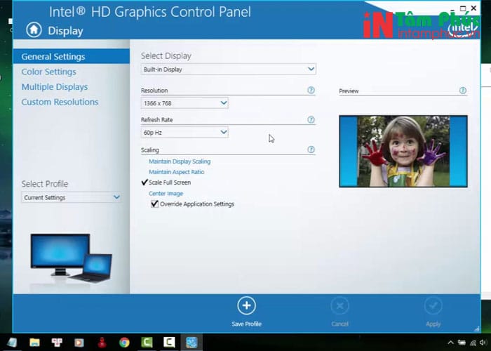
Task: Open the volume speaker tray icon
Action: [x=484, y=343]
